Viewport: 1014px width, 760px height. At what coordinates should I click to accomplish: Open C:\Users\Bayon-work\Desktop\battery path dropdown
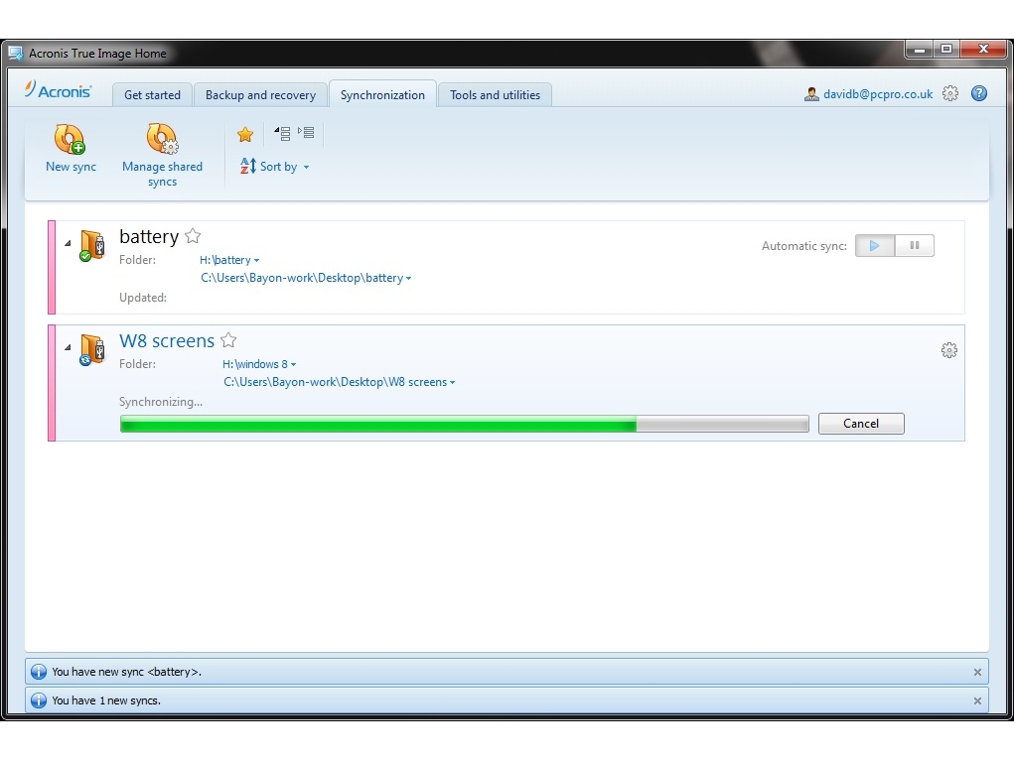(x=306, y=278)
